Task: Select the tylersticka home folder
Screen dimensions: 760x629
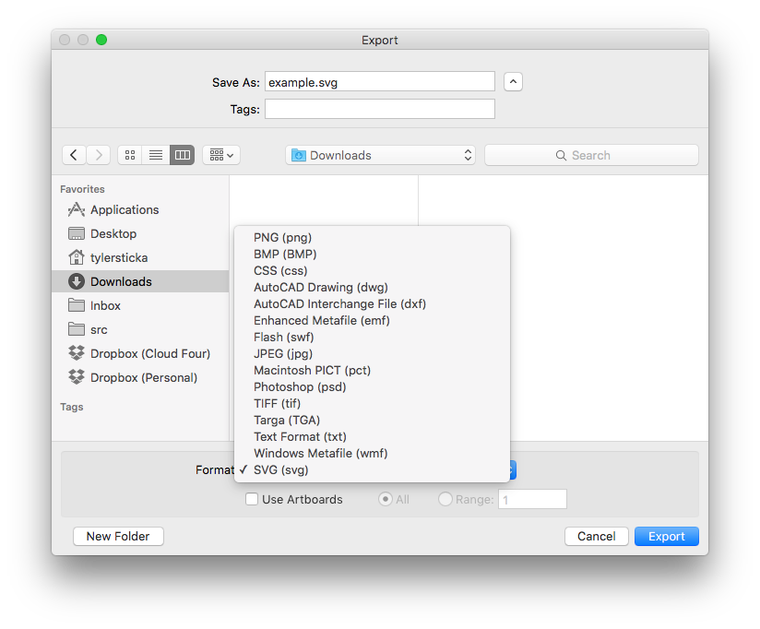Action: tap(113, 257)
